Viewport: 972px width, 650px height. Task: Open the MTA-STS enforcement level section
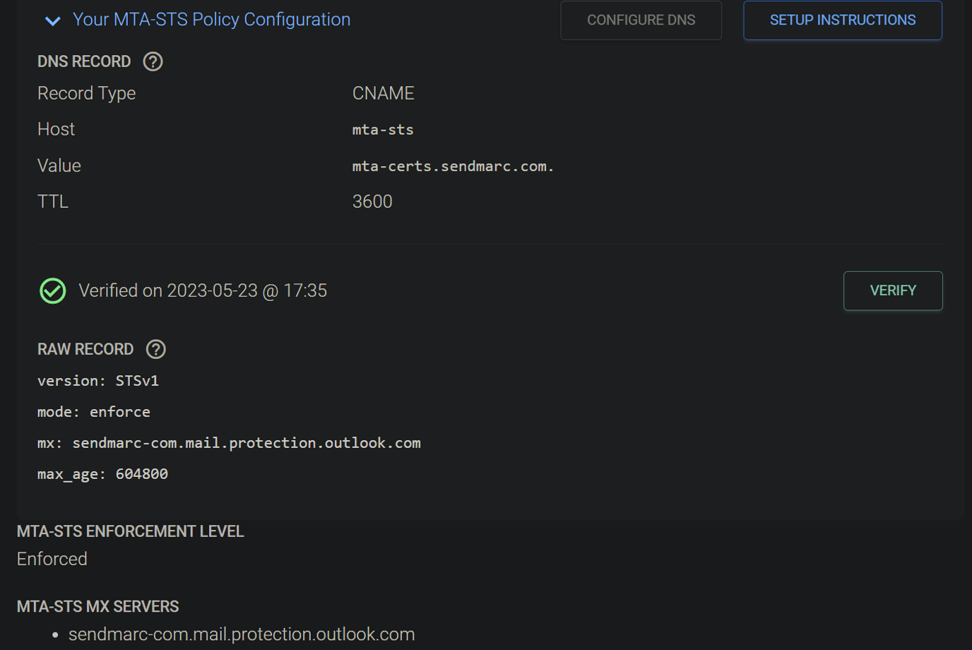(130, 531)
